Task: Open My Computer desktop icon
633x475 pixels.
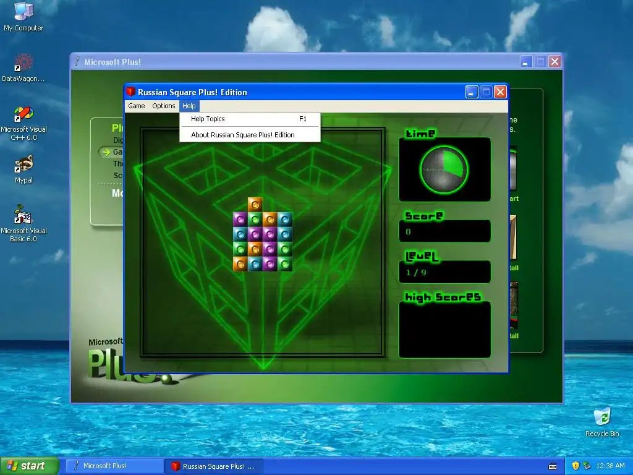Action: [x=23, y=17]
